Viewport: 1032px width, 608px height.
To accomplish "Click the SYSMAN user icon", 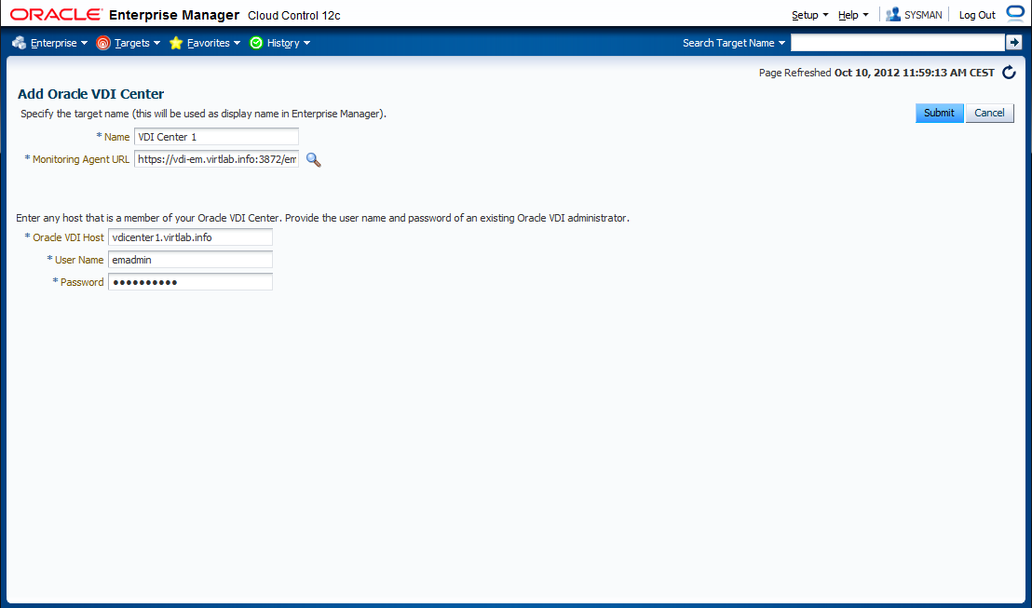I will [x=893, y=15].
